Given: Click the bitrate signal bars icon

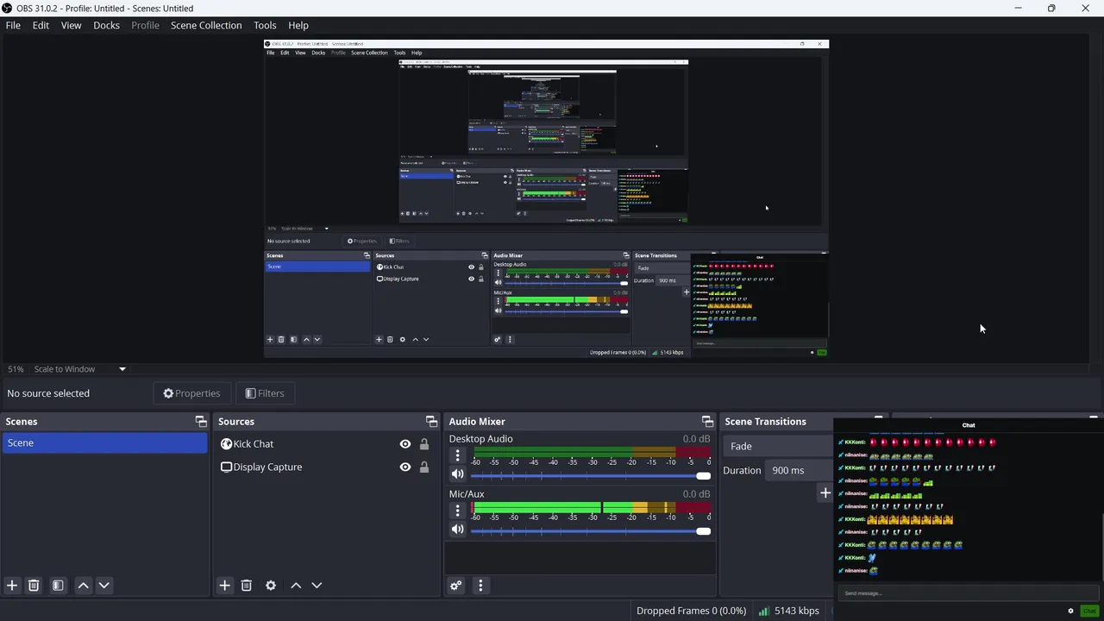Looking at the screenshot, I should pyautogui.click(x=763, y=611).
